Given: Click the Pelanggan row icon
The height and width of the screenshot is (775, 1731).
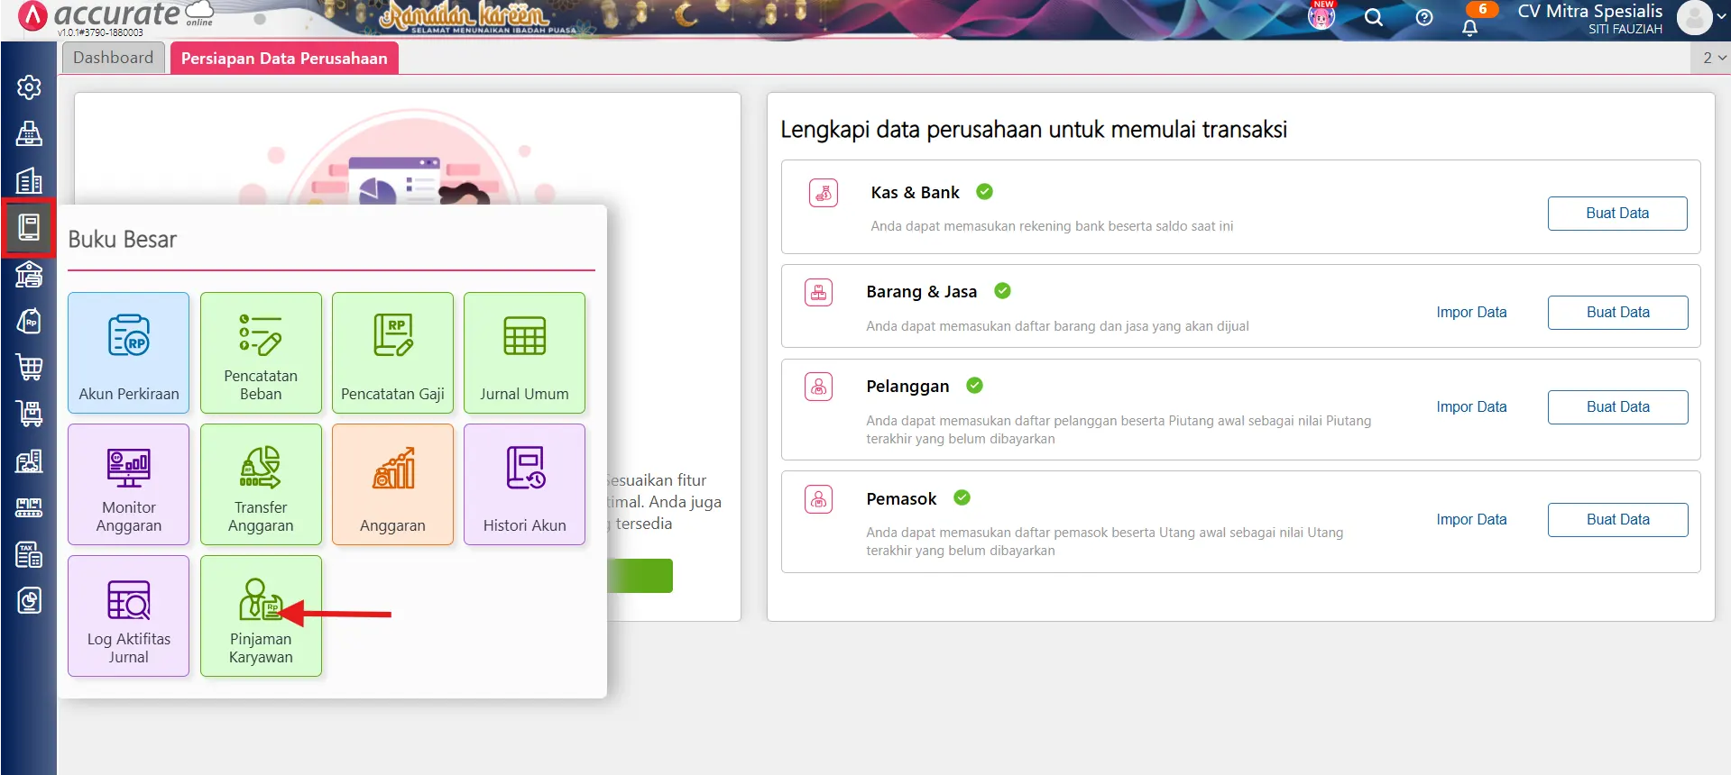Looking at the screenshot, I should pyautogui.click(x=819, y=387).
